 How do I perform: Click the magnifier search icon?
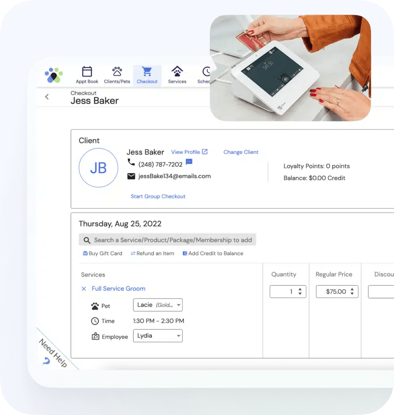pos(87,240)
